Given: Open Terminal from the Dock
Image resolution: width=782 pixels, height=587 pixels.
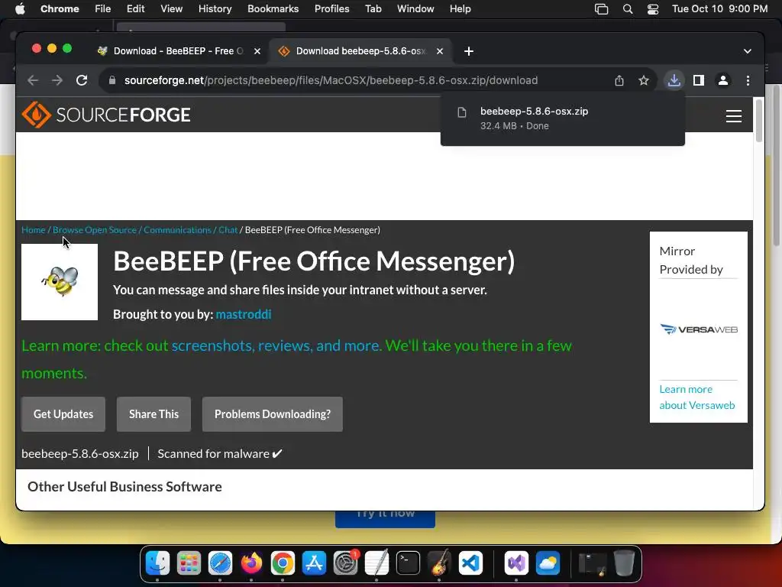Looking at the screenshot, I should pyautogui.click(x=408, y=563).
